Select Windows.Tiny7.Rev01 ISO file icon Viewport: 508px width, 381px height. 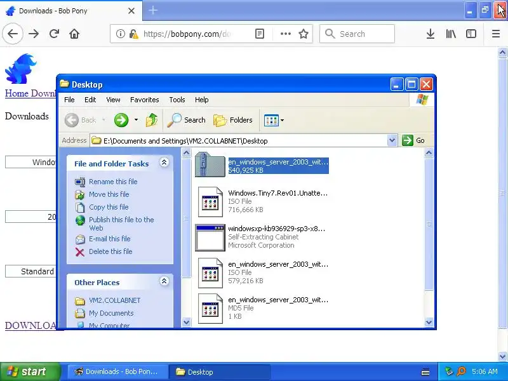click(210, 202)
